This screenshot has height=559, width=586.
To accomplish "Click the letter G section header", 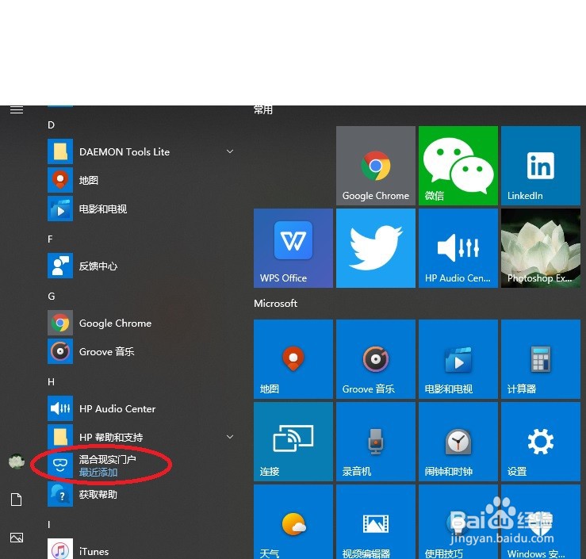I will (52, 297).
